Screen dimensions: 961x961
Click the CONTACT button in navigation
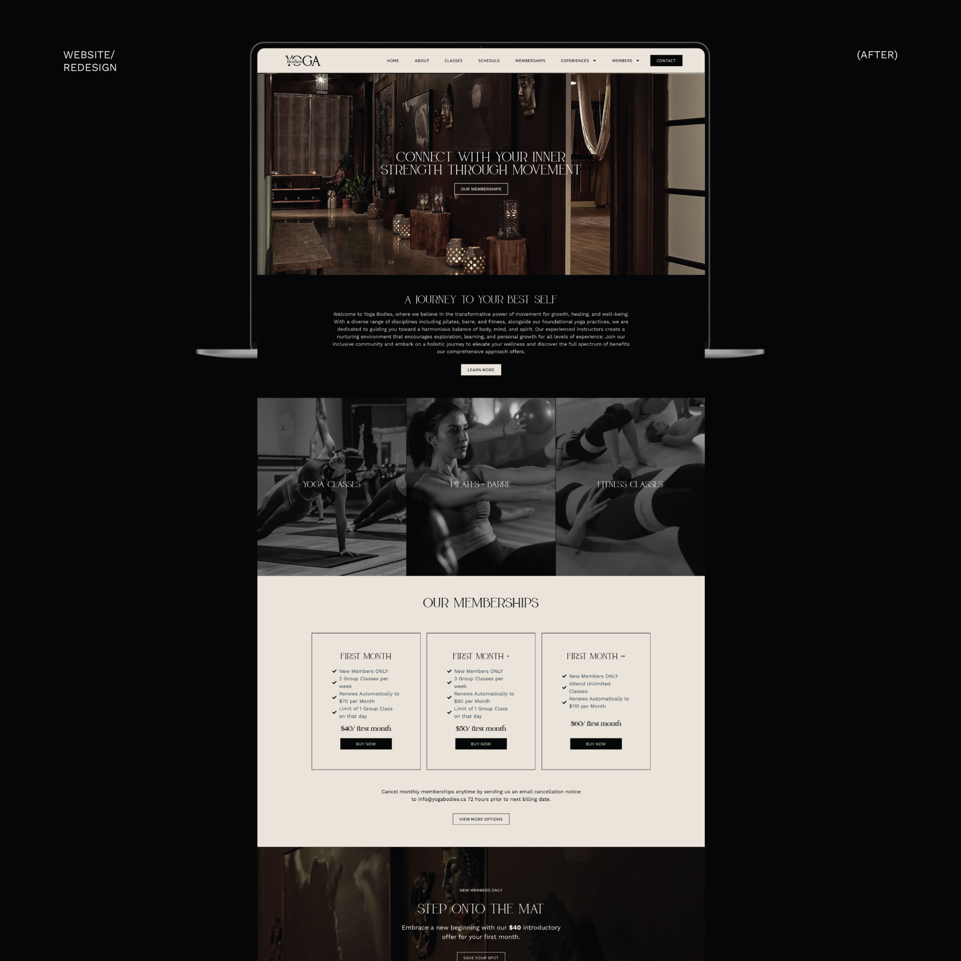[x=667, y=60]
